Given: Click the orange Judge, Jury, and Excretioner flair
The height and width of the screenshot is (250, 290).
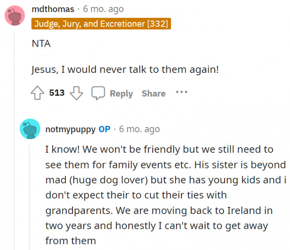Looking at the screenshot, I should tap(101, 24).
